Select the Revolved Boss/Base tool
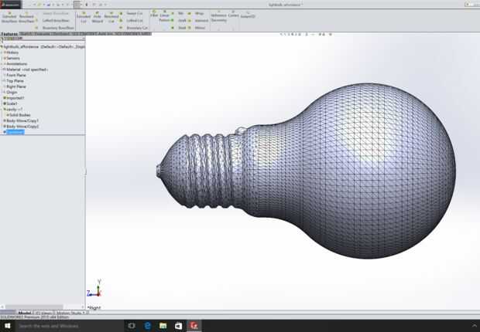Image resolution: width=480 pixels, height=332 pixels. (x=26, y=16)
